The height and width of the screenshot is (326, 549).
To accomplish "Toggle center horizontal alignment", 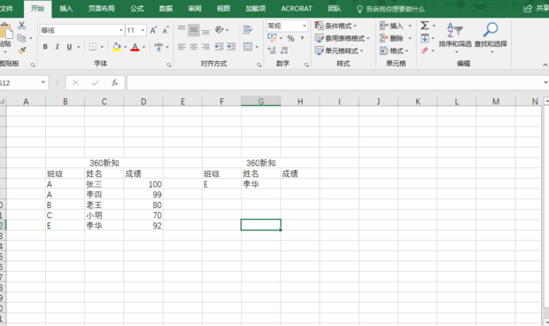I will point(194,47).
